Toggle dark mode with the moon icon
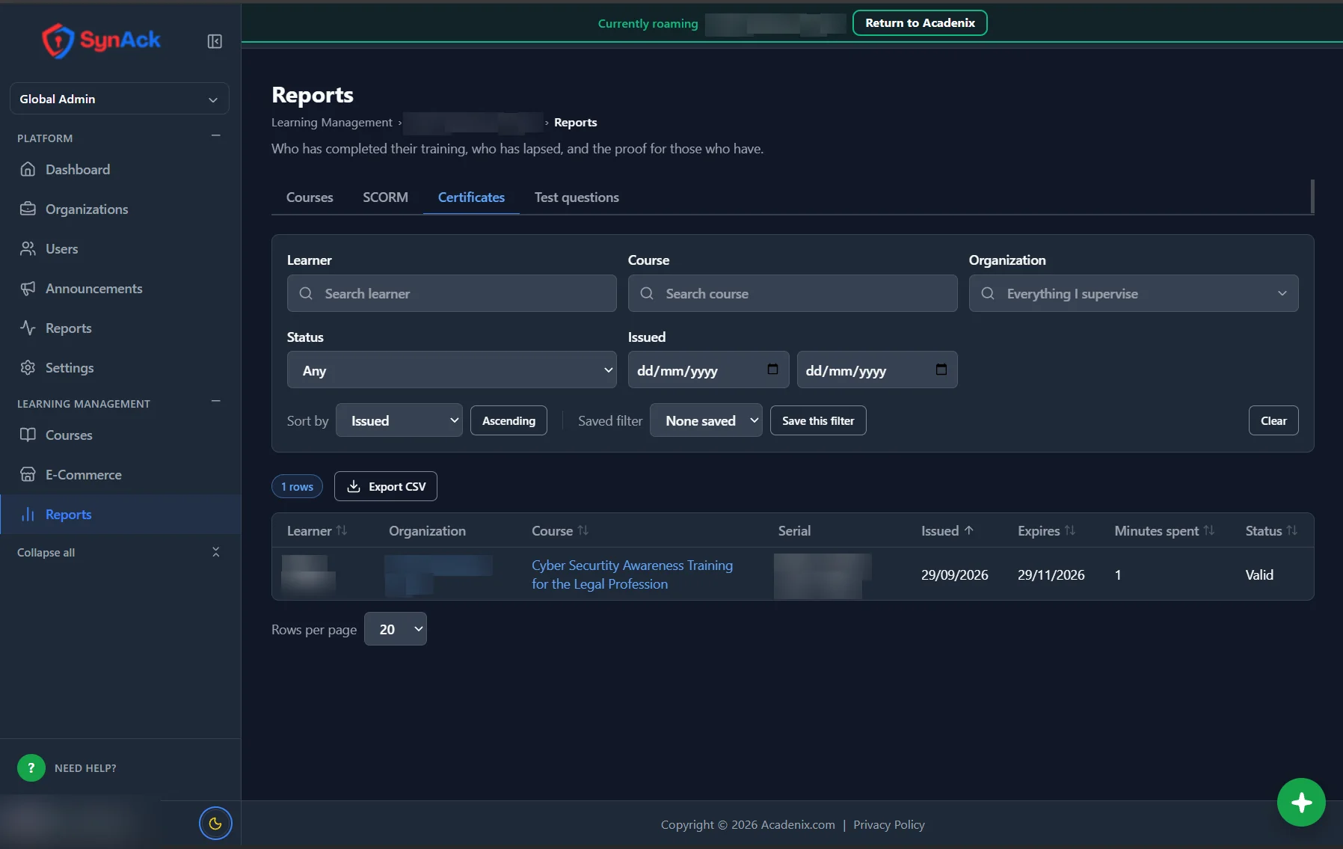 pyautogui.click(x=215, y=824)
